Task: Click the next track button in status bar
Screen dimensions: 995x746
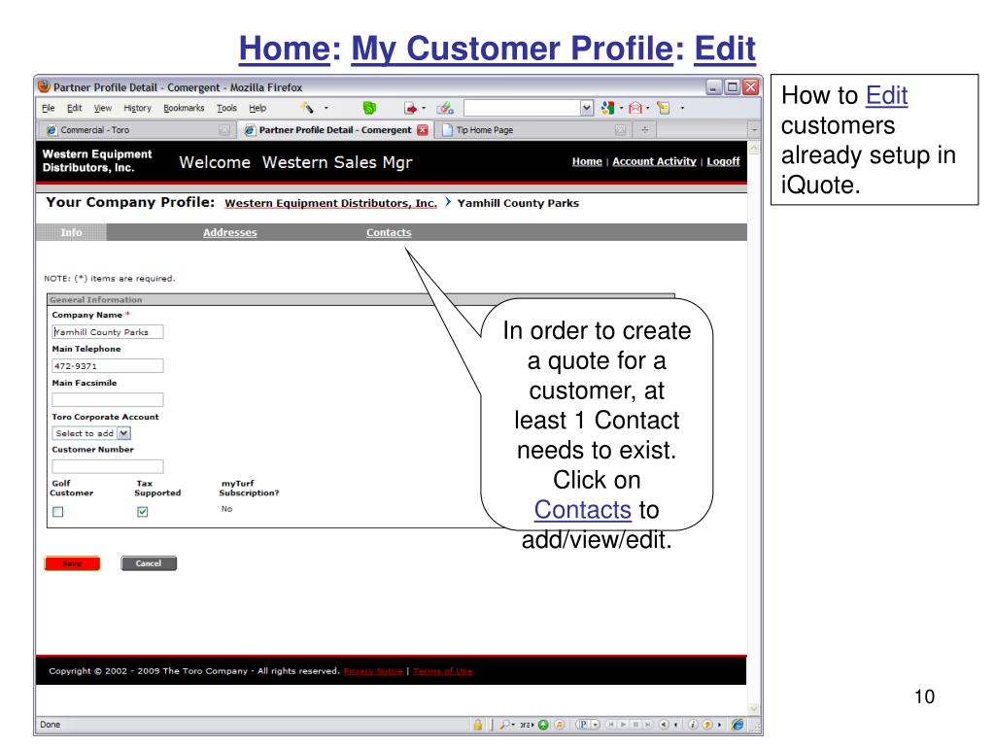Action: click(648, 725)
